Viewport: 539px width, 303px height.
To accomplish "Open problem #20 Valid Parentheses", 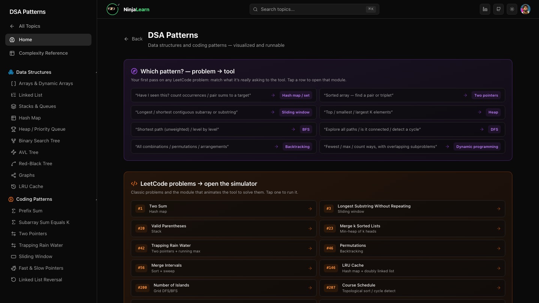I will pos(224,228).
